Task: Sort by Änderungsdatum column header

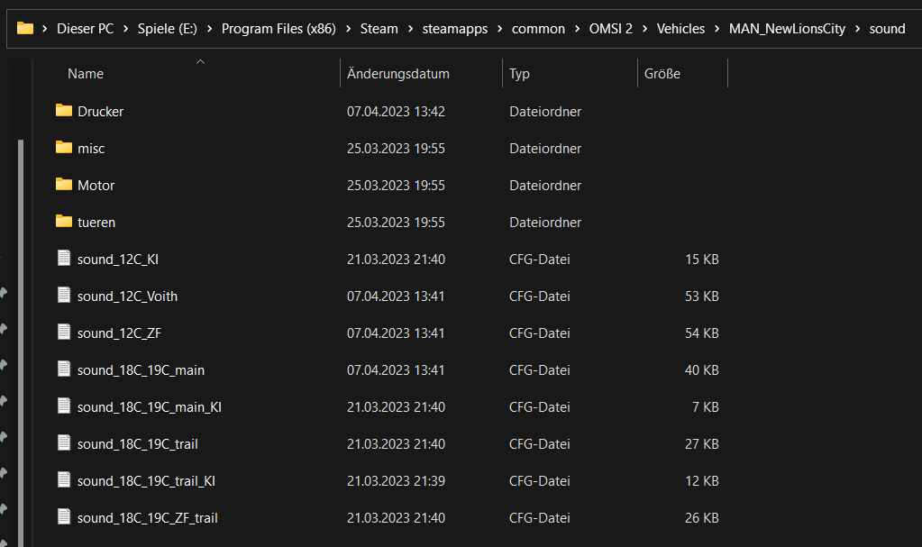Action: pyautogui.click(x=397, y=74)
